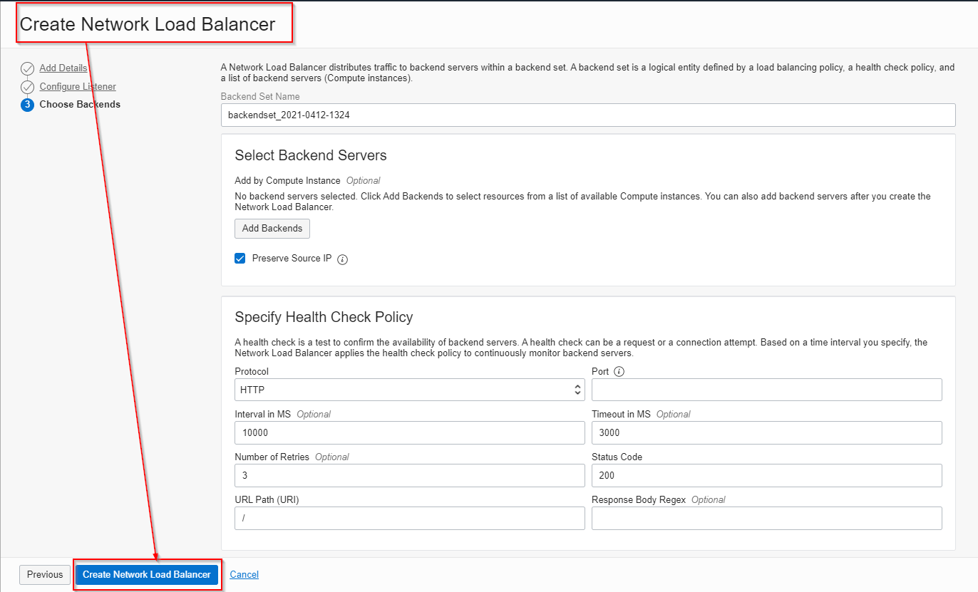The image size is (978, 592).
Task: Select the Choose Backends step
Action: pyautogui.click(x=80, y=105)
